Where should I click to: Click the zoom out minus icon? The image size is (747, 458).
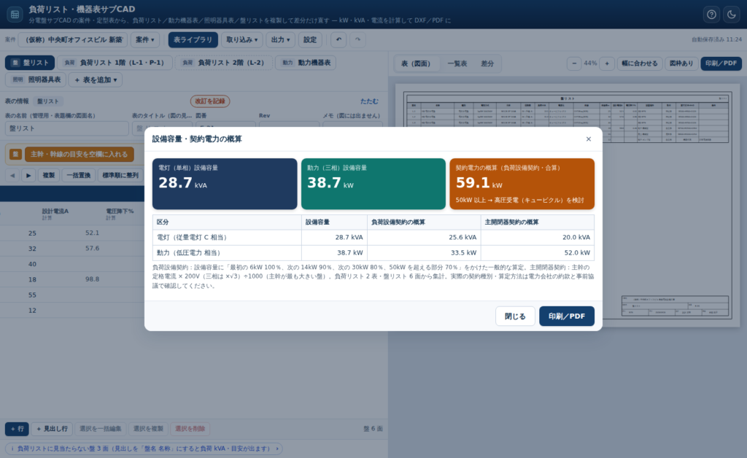[574, 63]
